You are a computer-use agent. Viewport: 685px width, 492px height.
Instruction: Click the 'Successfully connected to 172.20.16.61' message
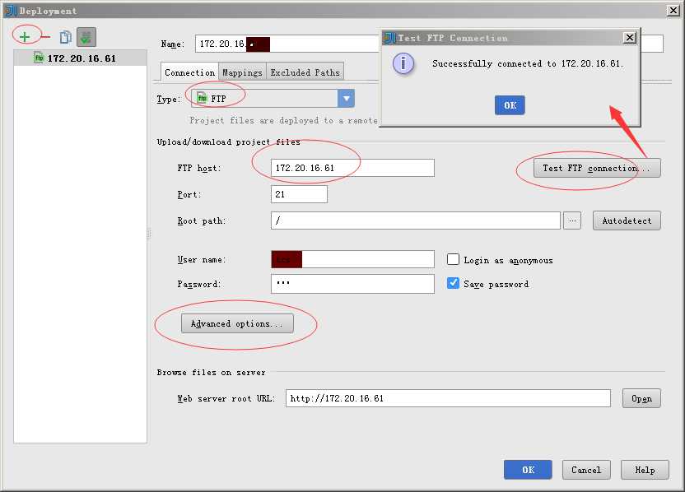coord(527,63)
